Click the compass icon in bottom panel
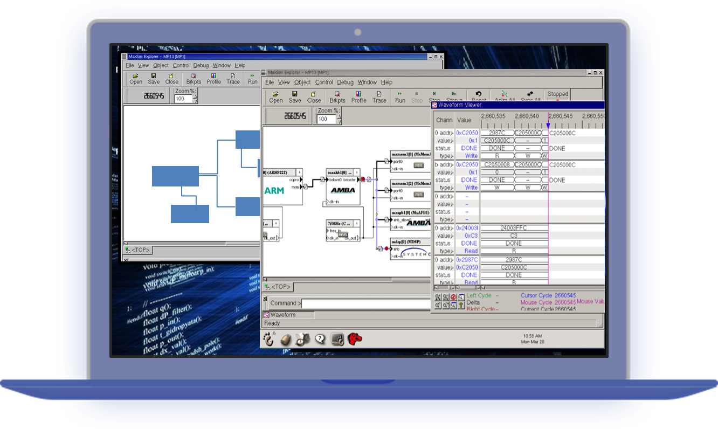Screen dimensions: 718x429 (303, 339)
